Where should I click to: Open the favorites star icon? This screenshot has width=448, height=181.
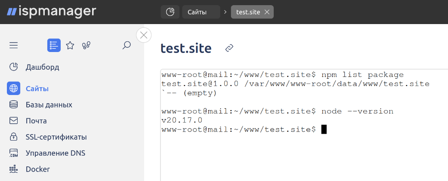tap(70, 45)
